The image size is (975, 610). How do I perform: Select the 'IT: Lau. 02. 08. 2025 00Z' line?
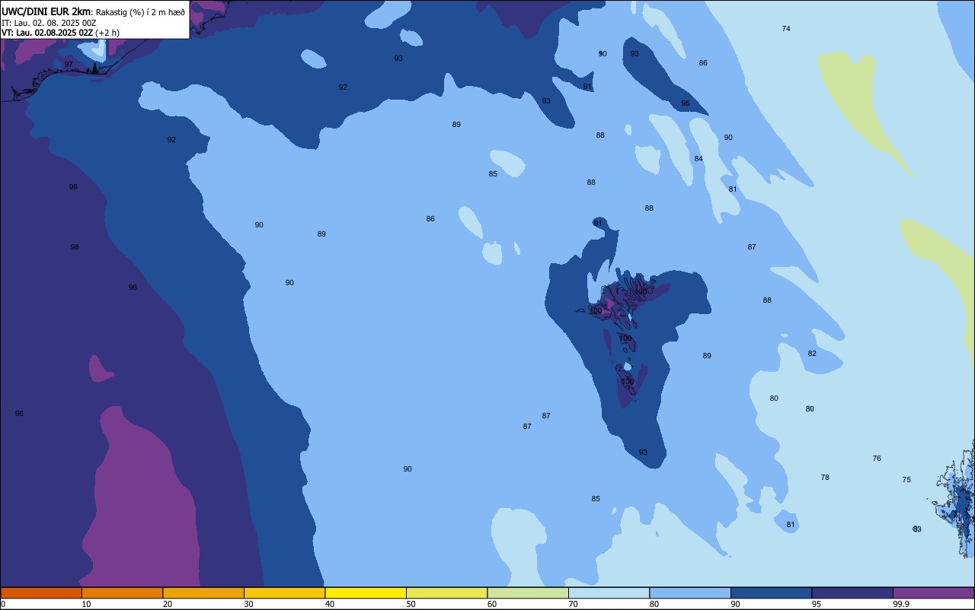click(x=49, y=23)
